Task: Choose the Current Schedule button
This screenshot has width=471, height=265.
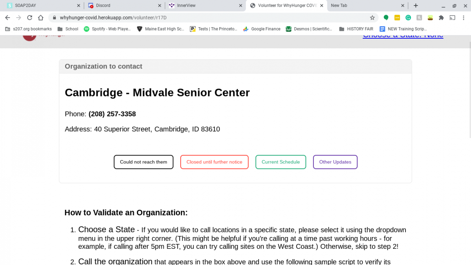Action: 281,162
